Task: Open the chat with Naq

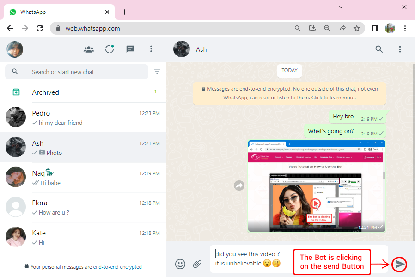Action: coord(83,178)
